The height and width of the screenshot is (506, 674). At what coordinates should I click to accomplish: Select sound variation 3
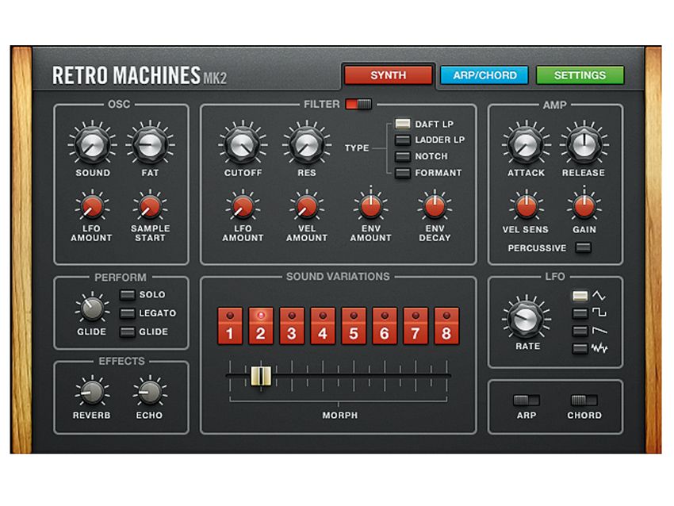(292, 326)
